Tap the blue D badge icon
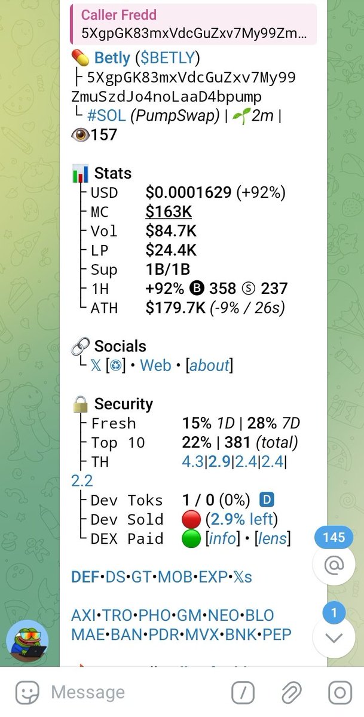This screenshot has height=717, width=364. click(267, 500)
